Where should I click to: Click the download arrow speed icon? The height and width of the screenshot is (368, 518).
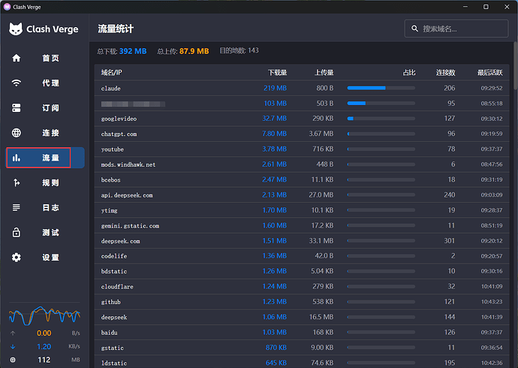(x=13, y=346)
